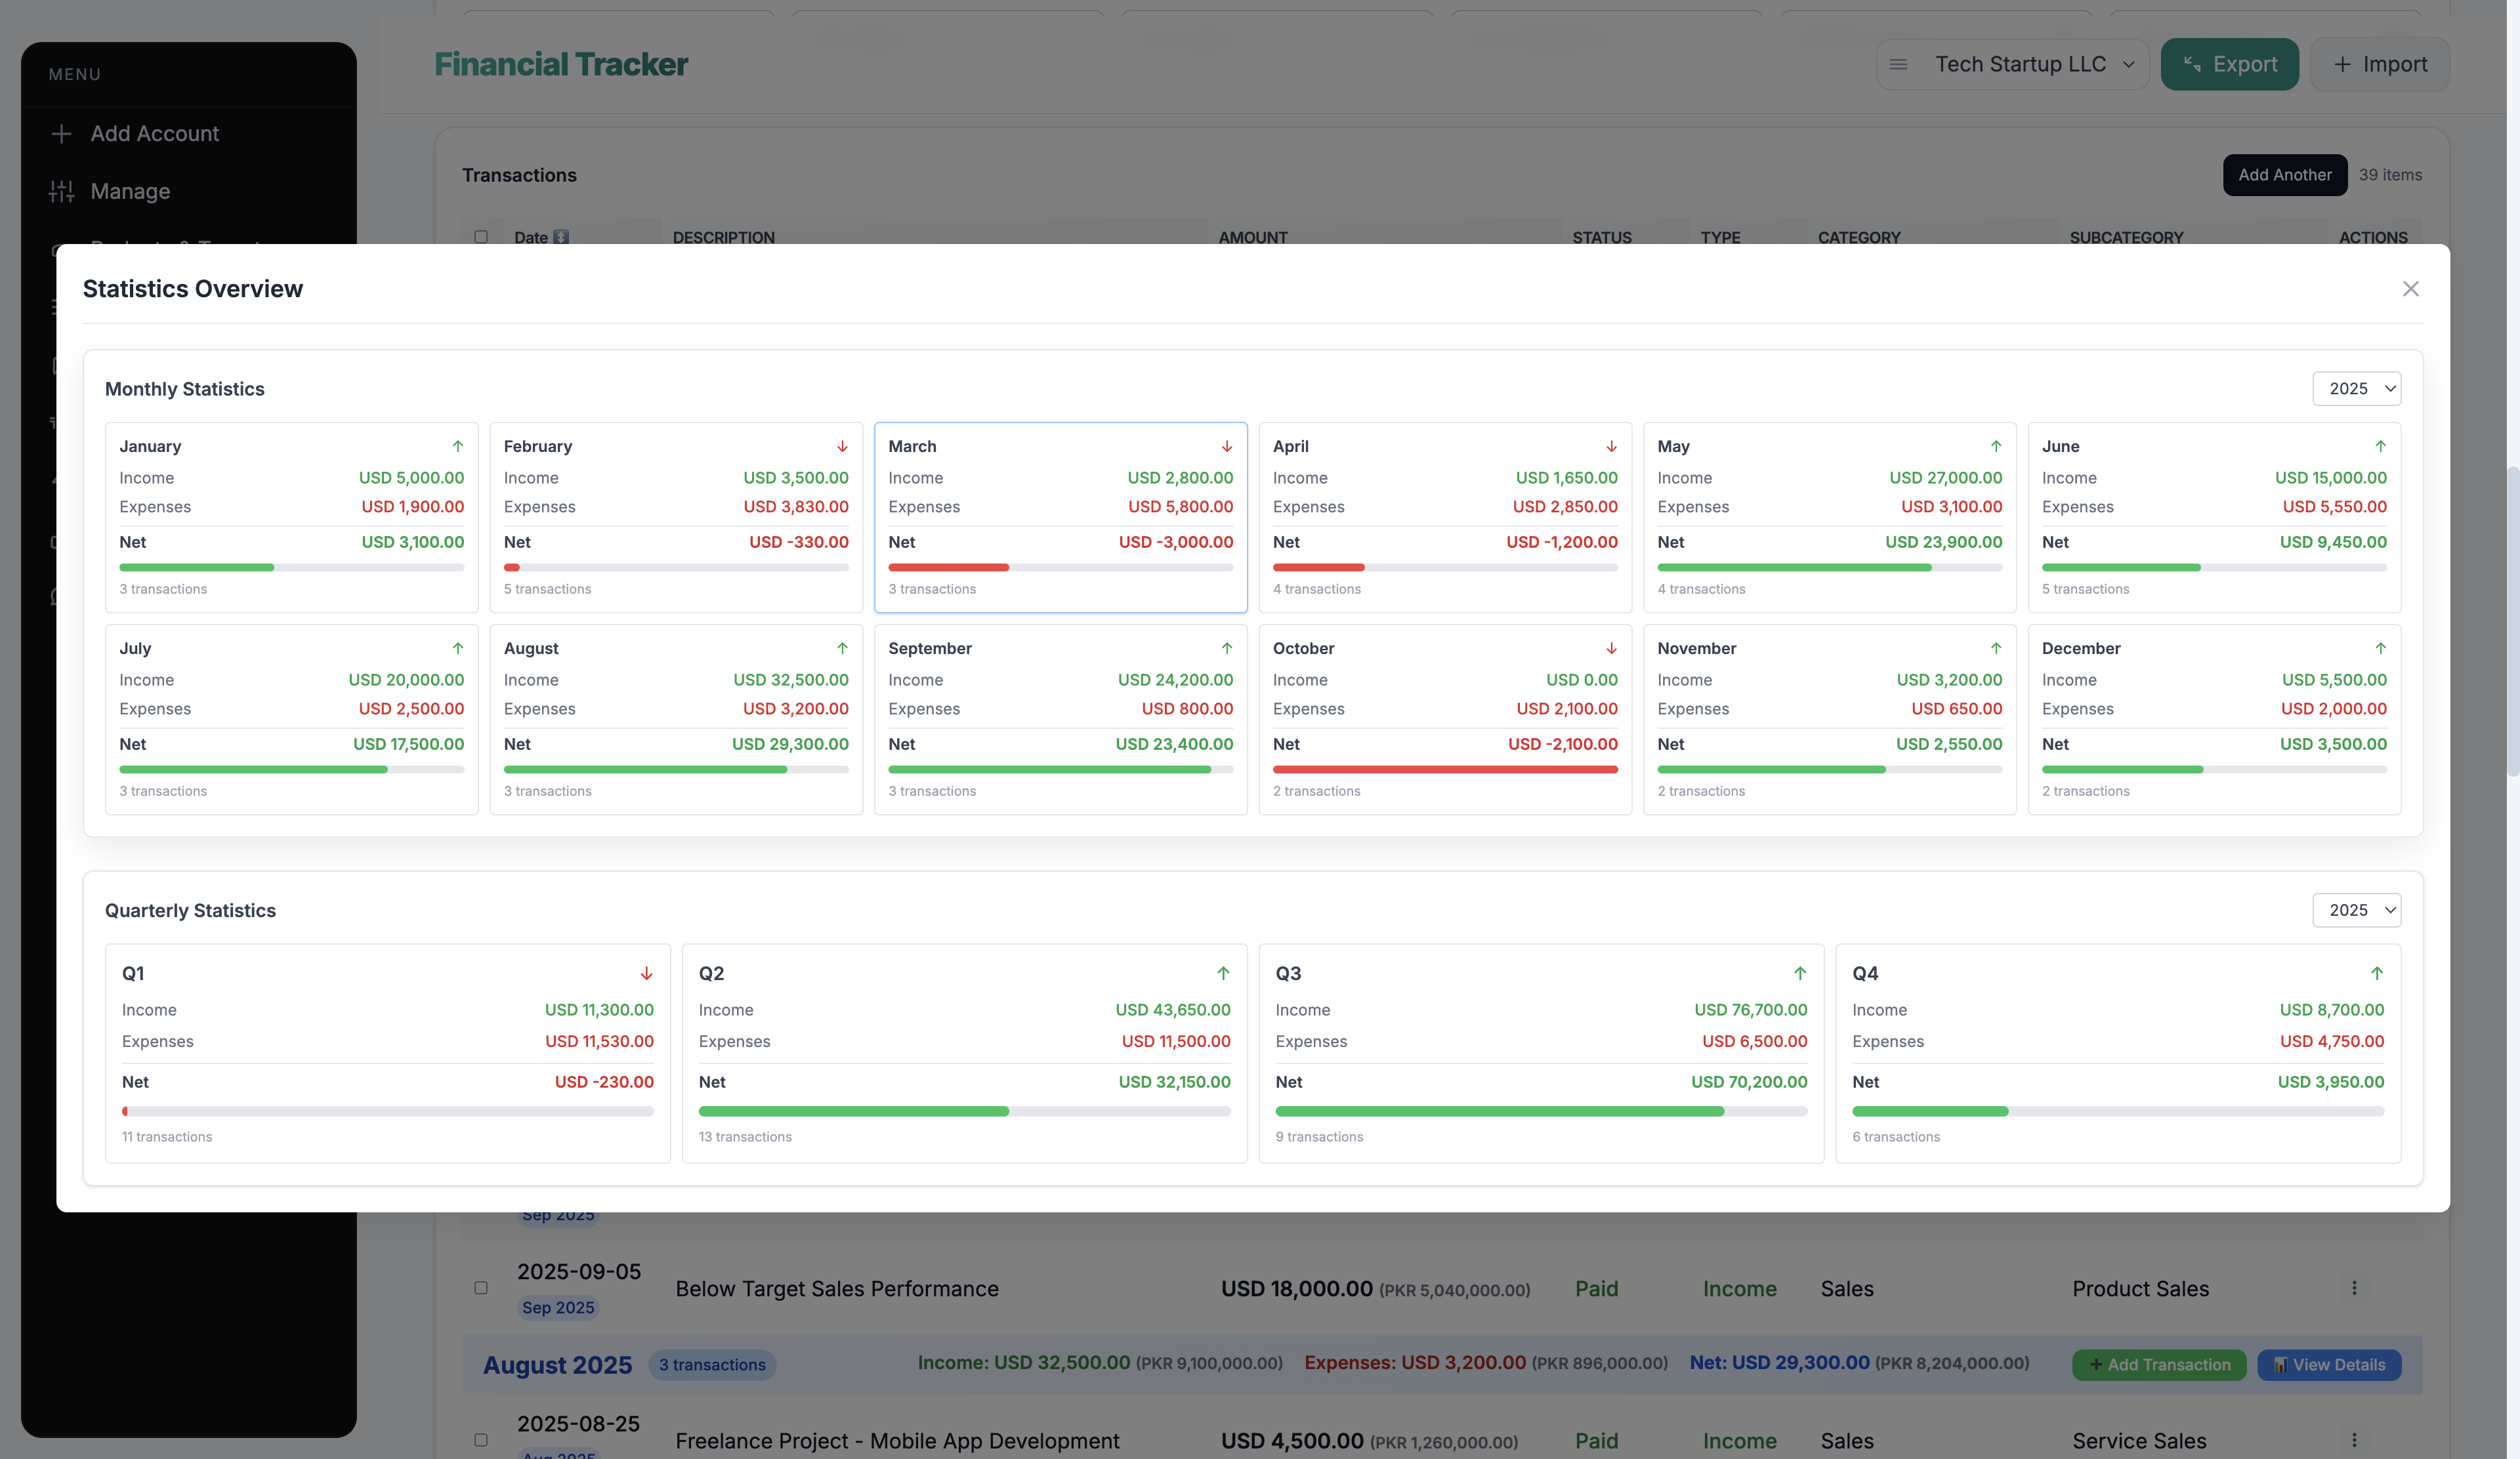Close the Statistics Overview modal
2520x1459 pixels.
(x=2411, y=288)
